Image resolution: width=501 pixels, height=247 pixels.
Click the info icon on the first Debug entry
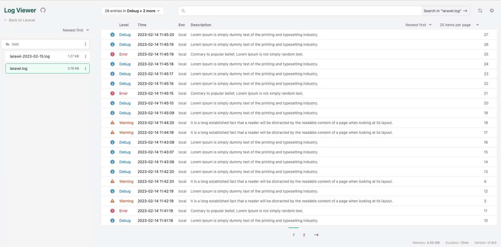click(x=112, y=34)
